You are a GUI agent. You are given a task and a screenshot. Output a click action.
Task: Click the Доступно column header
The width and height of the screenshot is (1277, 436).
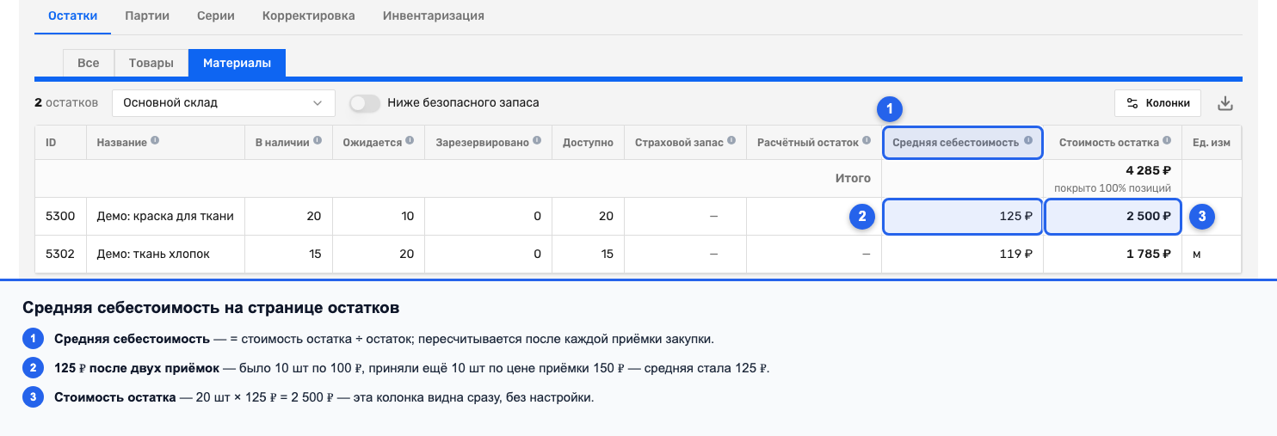coord(588,143)
